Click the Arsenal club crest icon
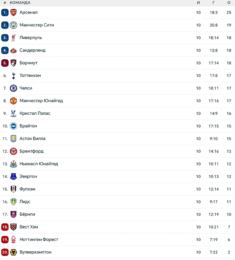Image resolution: width=235 pixels, height=260 pixels. (x=13, y=13)
